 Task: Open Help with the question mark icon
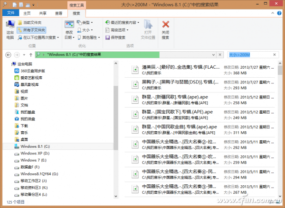tap(279, 13)
